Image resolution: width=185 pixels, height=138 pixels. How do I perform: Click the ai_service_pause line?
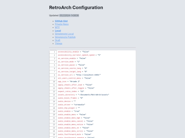tap(72, 65)
